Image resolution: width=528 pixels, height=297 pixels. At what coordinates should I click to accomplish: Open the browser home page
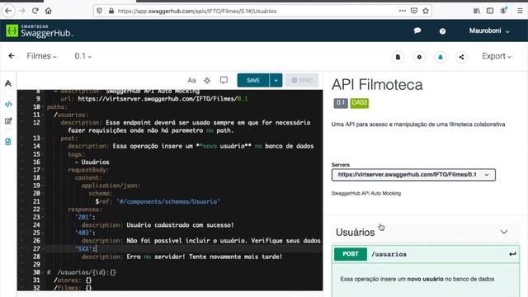click(x=49, y=11)
